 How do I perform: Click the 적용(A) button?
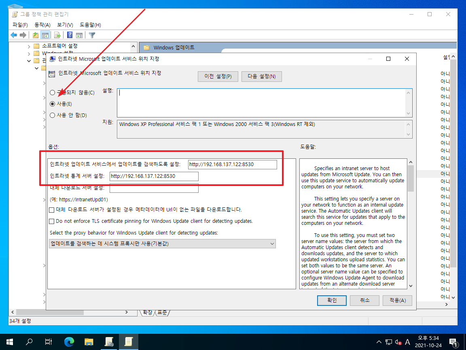pos(398,300)
